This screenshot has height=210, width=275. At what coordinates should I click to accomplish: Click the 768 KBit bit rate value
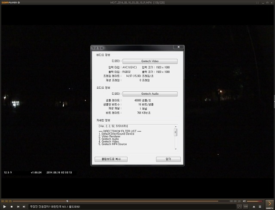(144, 113)
